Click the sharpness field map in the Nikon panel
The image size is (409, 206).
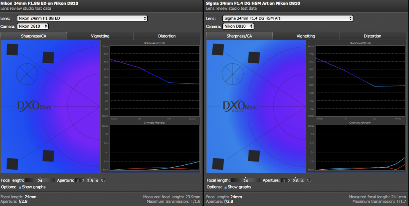pyautogui.click(x=51, y=106)
